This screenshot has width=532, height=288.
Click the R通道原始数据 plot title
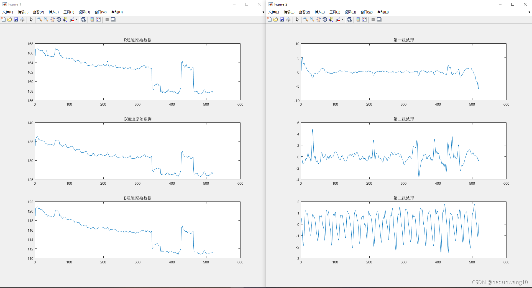click(137, 40)
